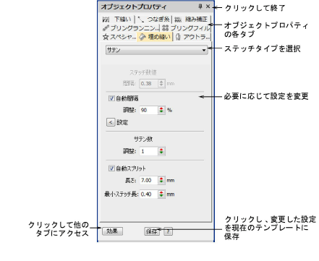Select the スプリングフィル tab icon
The height and width of the screenshot is (261, 319).
165,28
